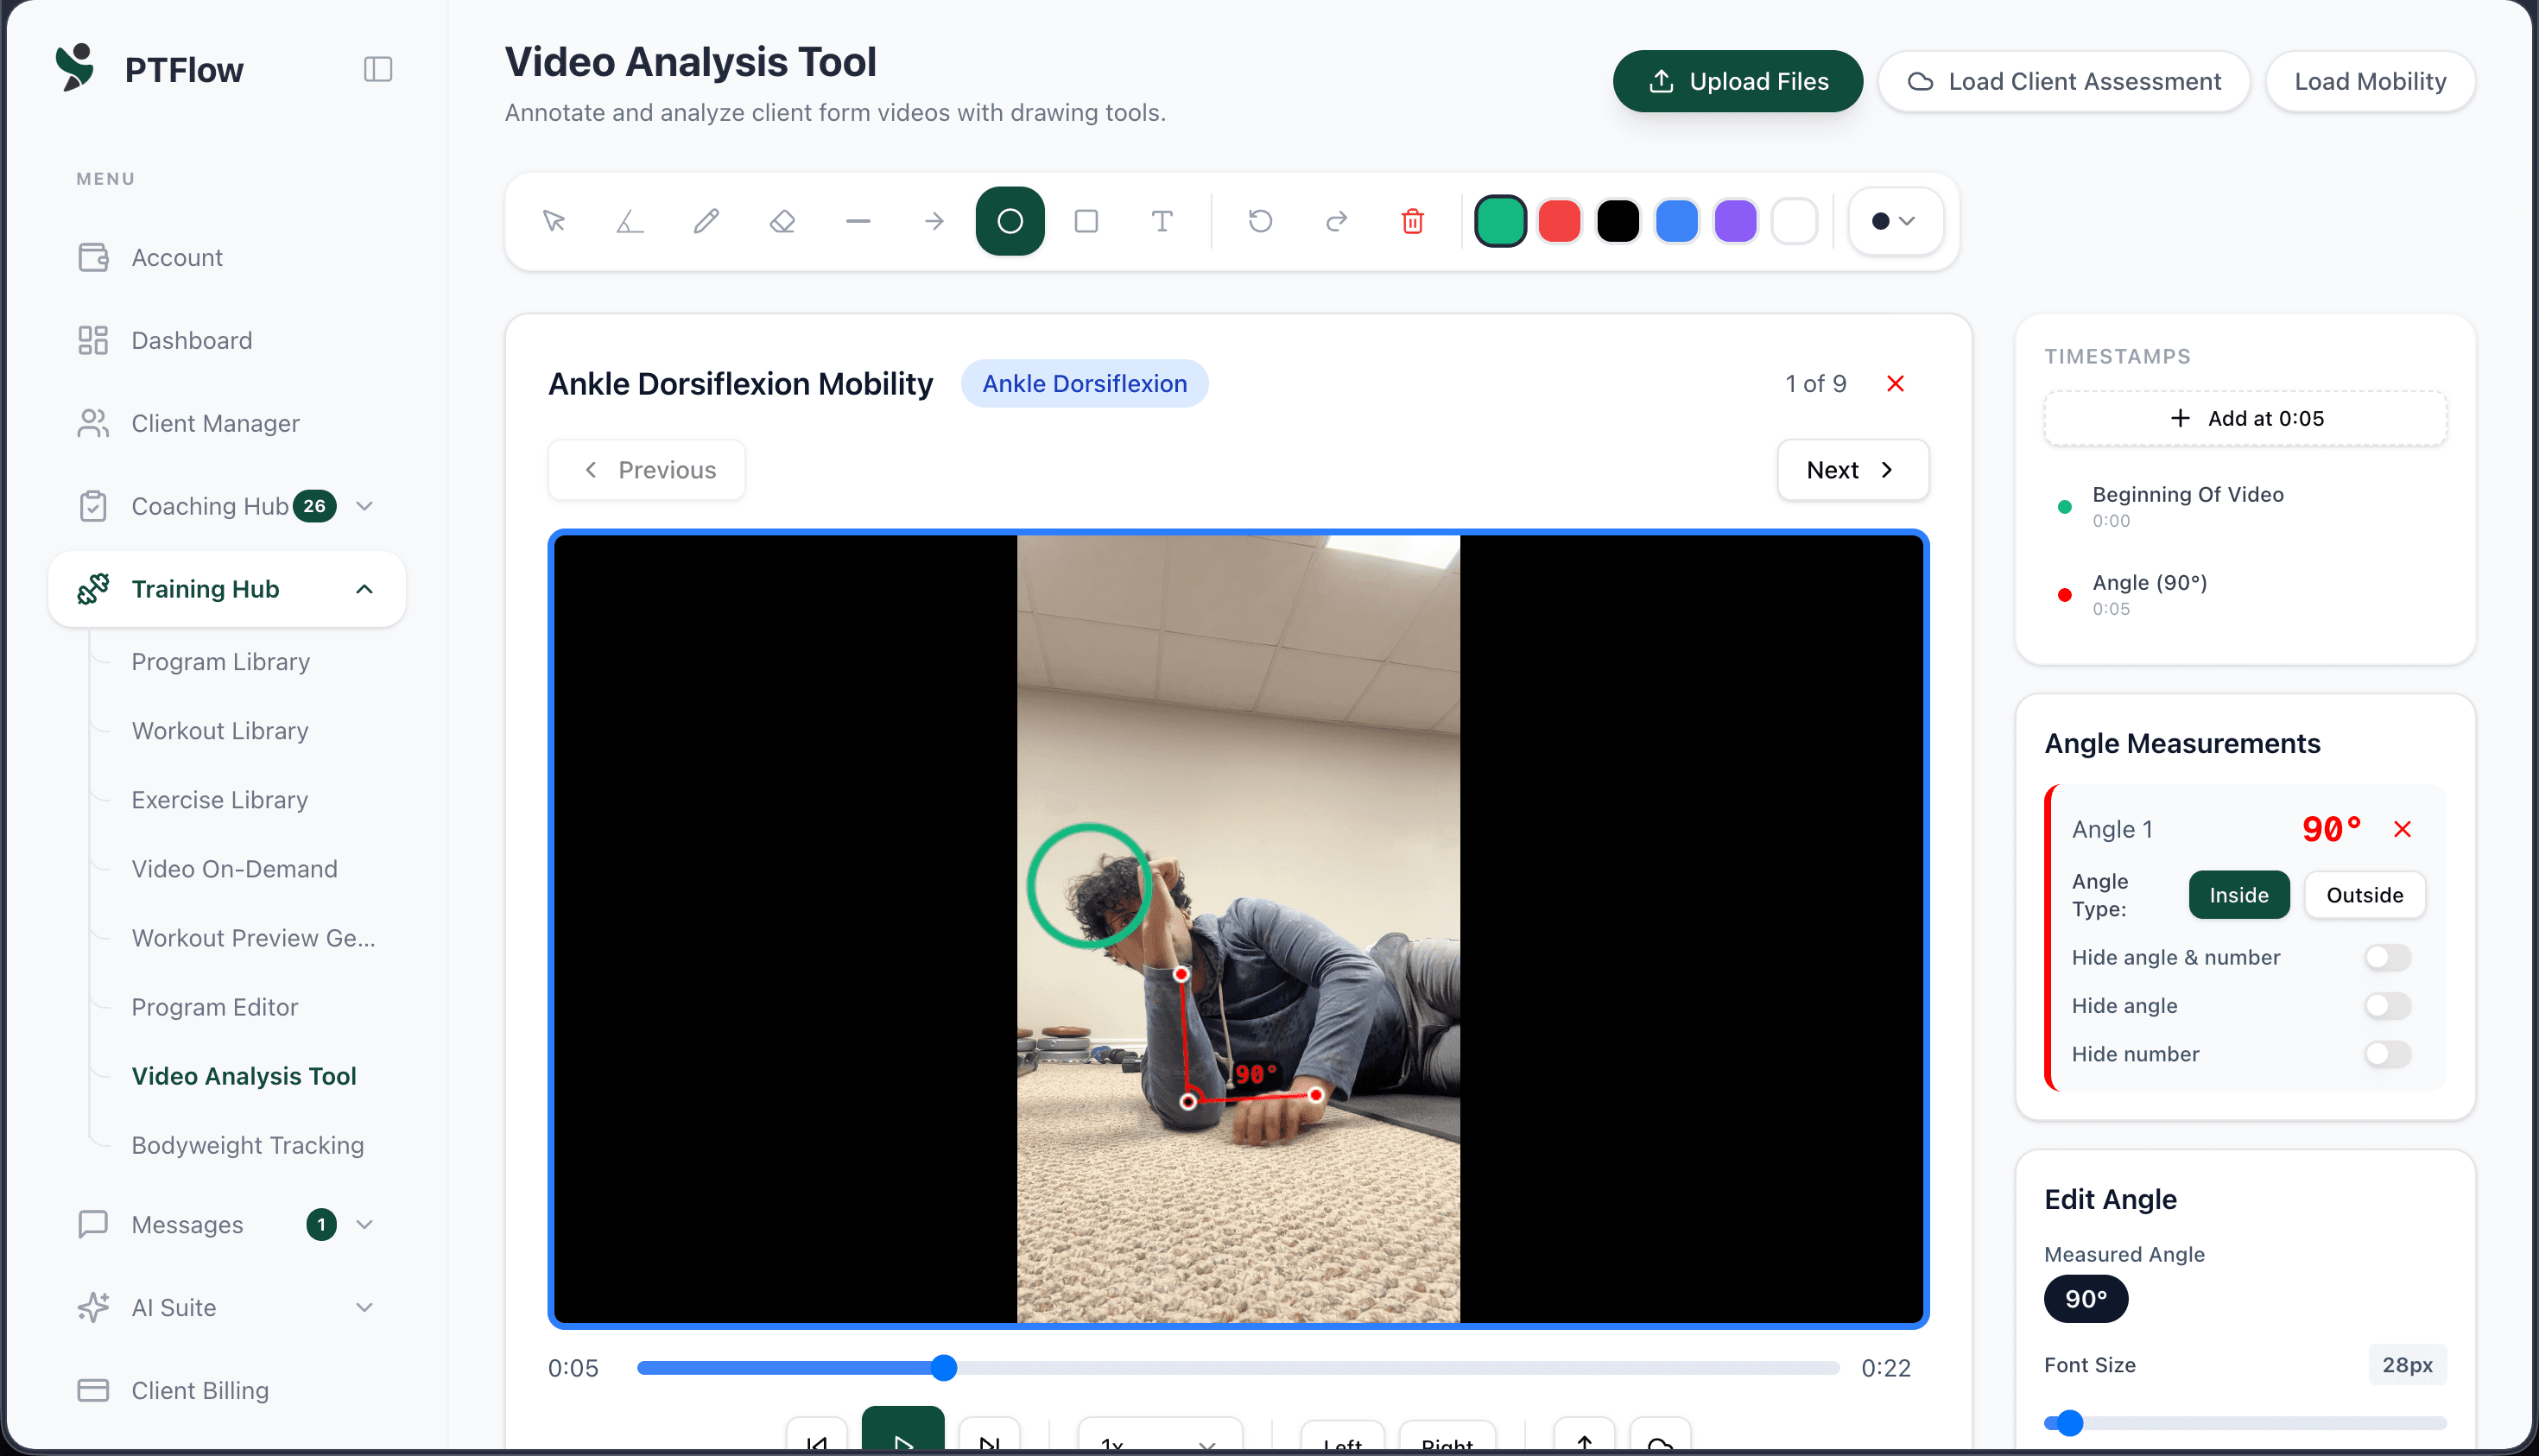Select the text annotation tool
This screenshot has width=2539, height=1456.
pos(1162,221)
